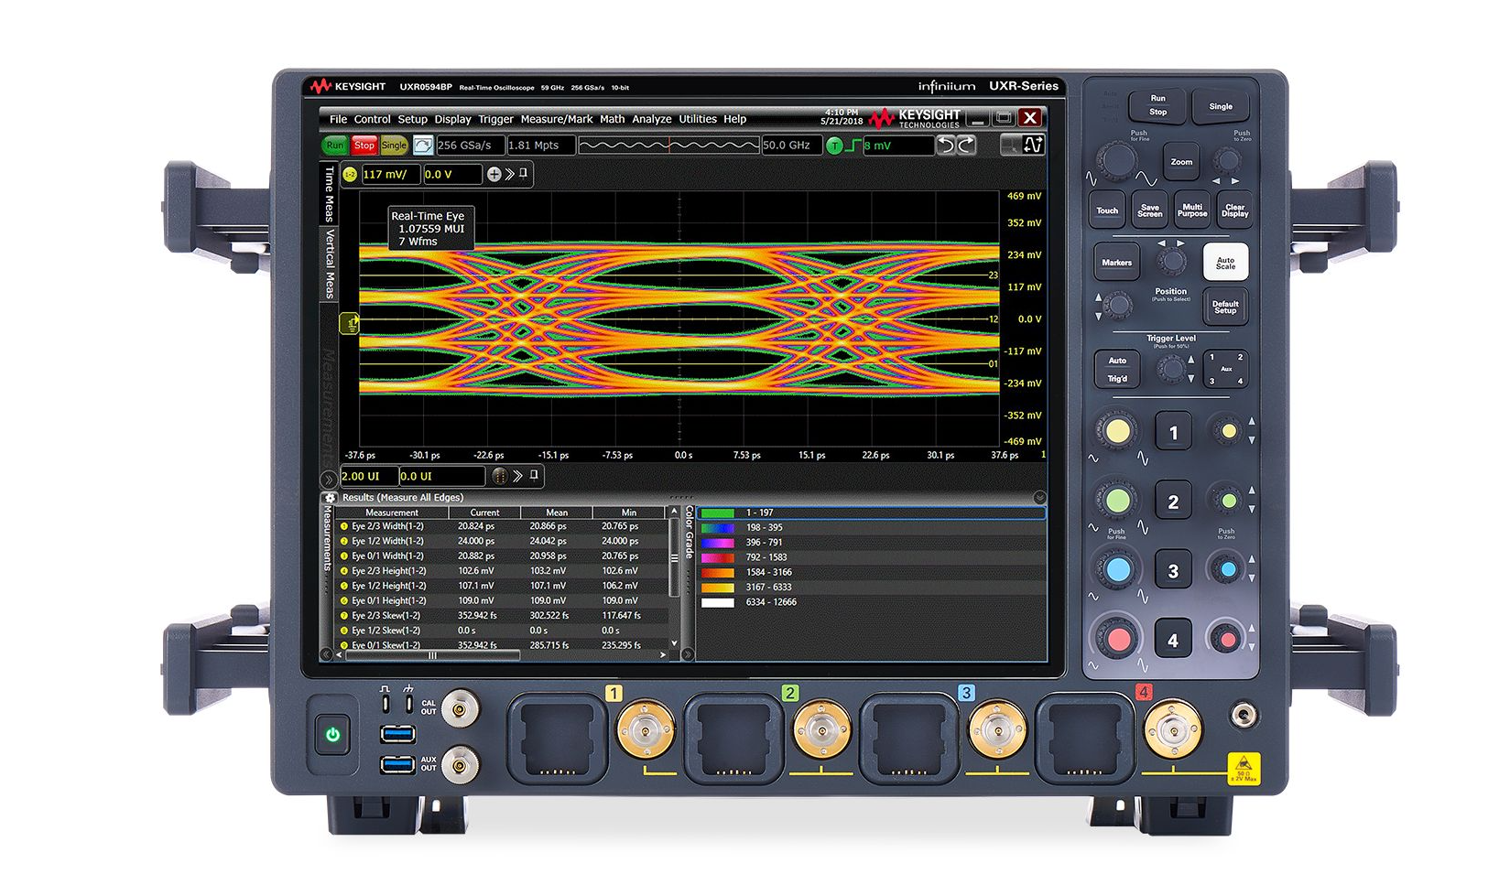This screenshot has width=1510, height=874.
Task: Toggle channel 4 hardware button
Action: [x=1173, y=641]
